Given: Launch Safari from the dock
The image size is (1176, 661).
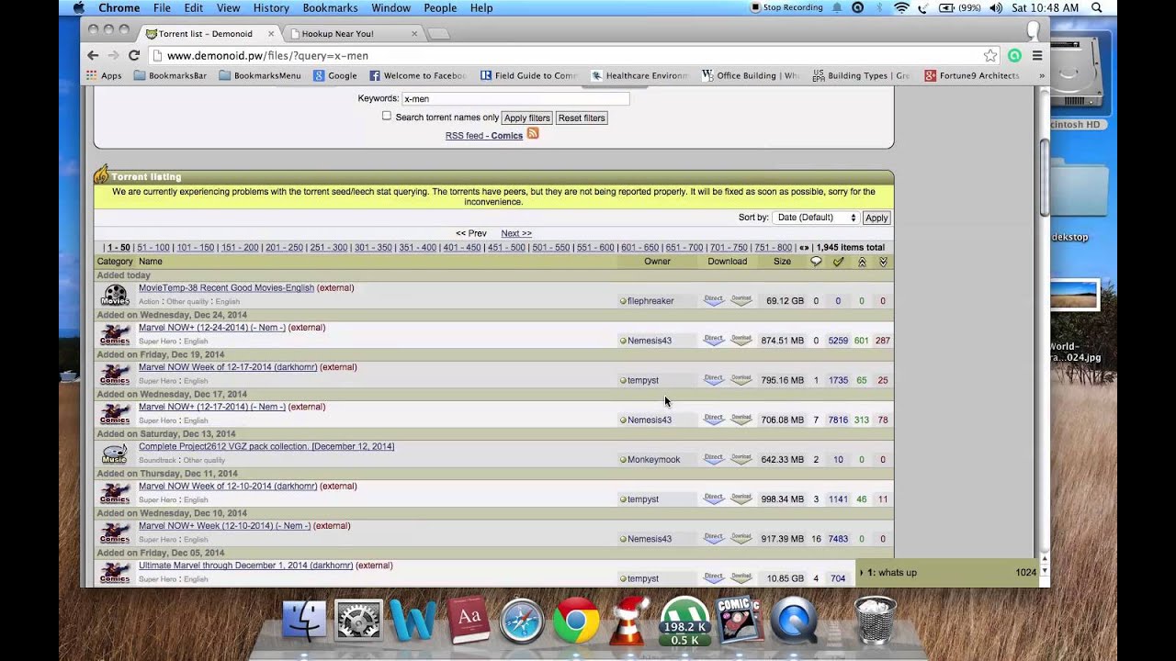Looking at the screenshot, I should pyautogui.click(x=522, y=622).
